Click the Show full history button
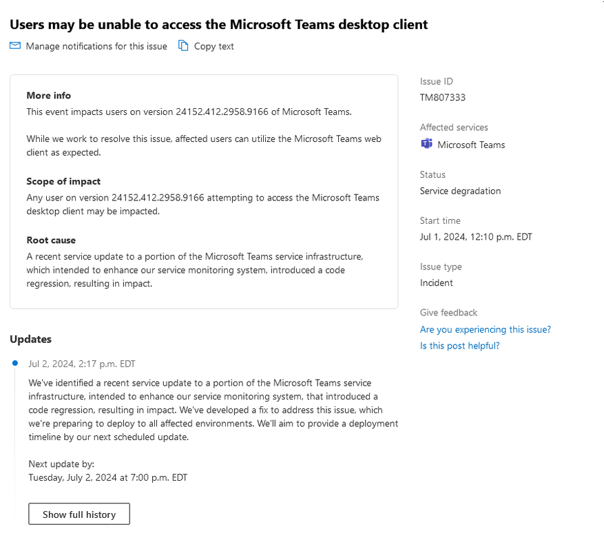This screenshot has width=604, height=551. click(x=79, y=514)
